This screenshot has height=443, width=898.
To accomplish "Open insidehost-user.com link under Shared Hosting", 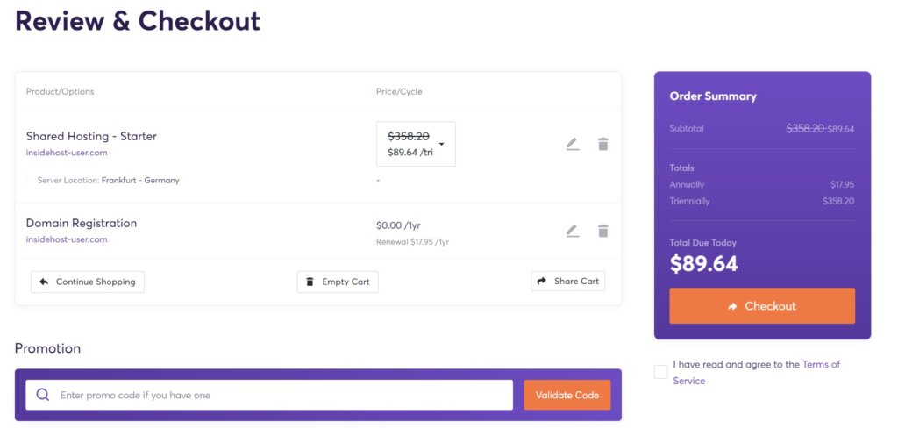I will coord(67,153).
